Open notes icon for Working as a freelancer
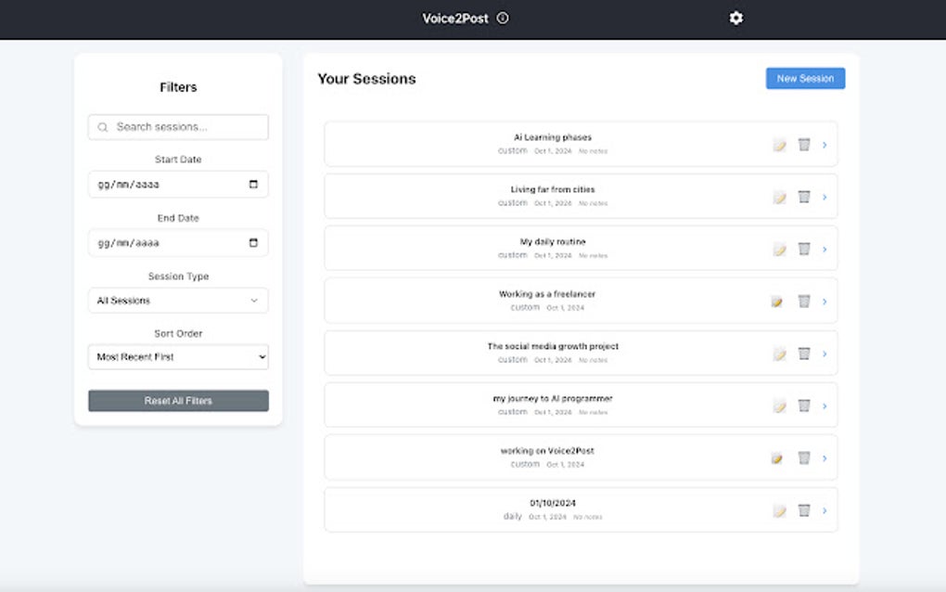The width and height of the screenshot is (946, 592). coord(777,302)
